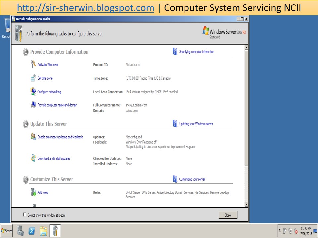Screen dimensions: 318x238
Task: Click the Add roles icon
Action: pos(33,192)
